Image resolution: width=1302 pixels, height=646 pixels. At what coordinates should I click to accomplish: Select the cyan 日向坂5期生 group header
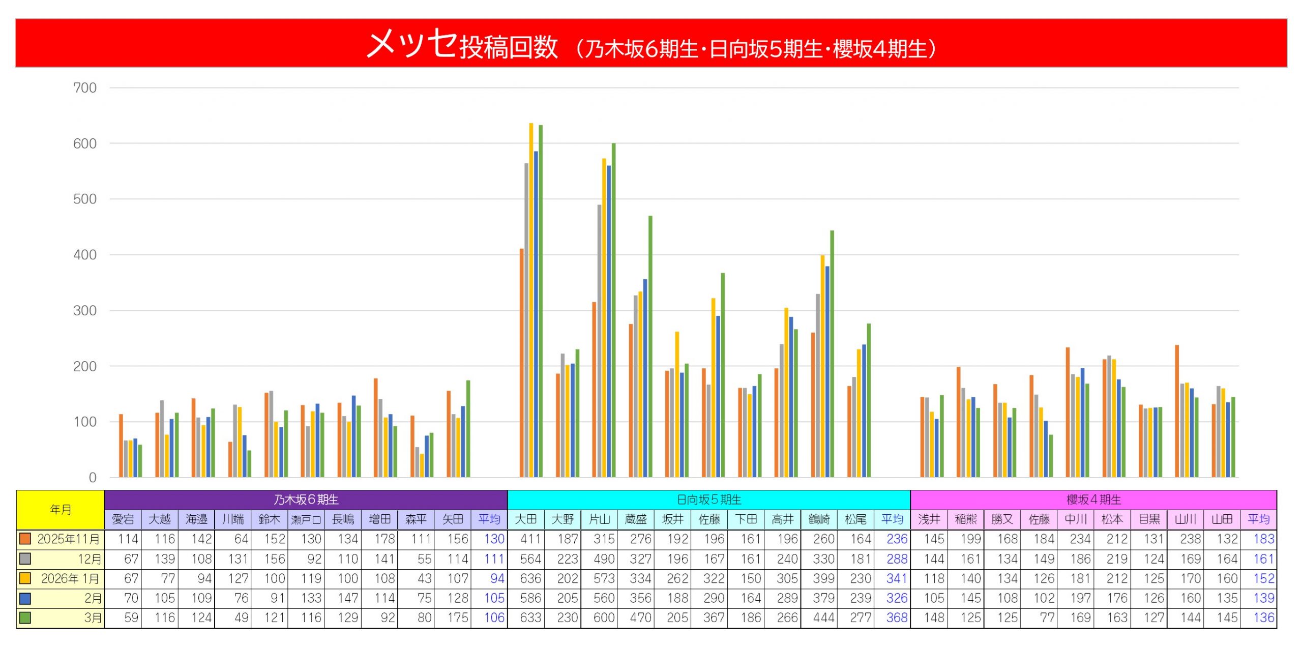tap(708, 500)
